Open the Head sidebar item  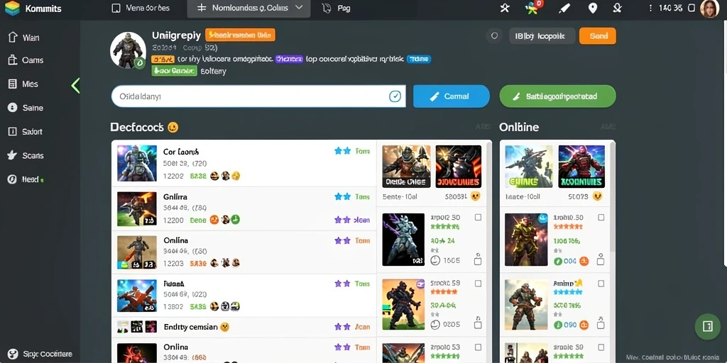tap(26, 179)
